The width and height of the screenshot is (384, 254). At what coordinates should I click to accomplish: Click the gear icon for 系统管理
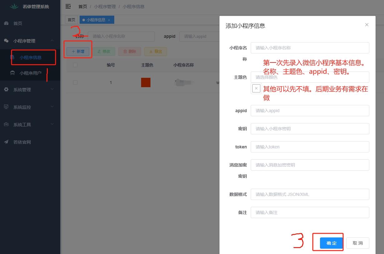pyautogui.click(x=6, y=90)
